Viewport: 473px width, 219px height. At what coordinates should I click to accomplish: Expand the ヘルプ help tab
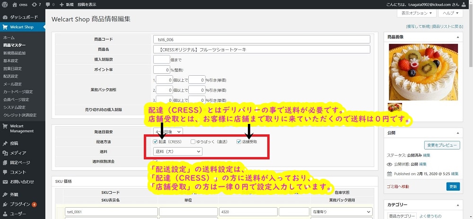click(x=450, y=13)
